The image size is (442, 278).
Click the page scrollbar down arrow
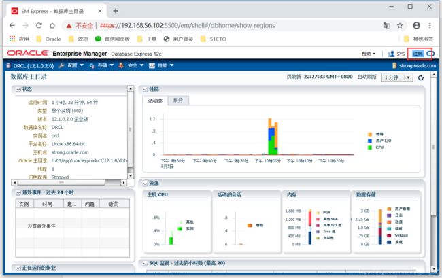[x=434, y=269]
